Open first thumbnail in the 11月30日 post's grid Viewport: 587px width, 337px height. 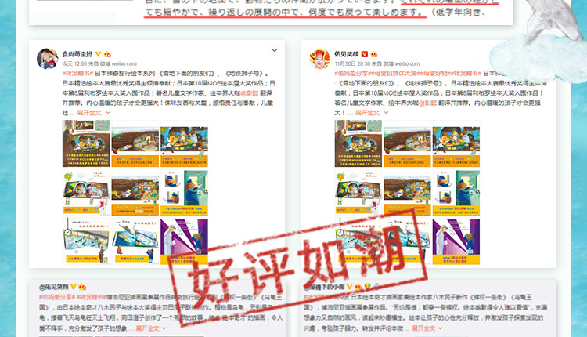click(358, 143)
